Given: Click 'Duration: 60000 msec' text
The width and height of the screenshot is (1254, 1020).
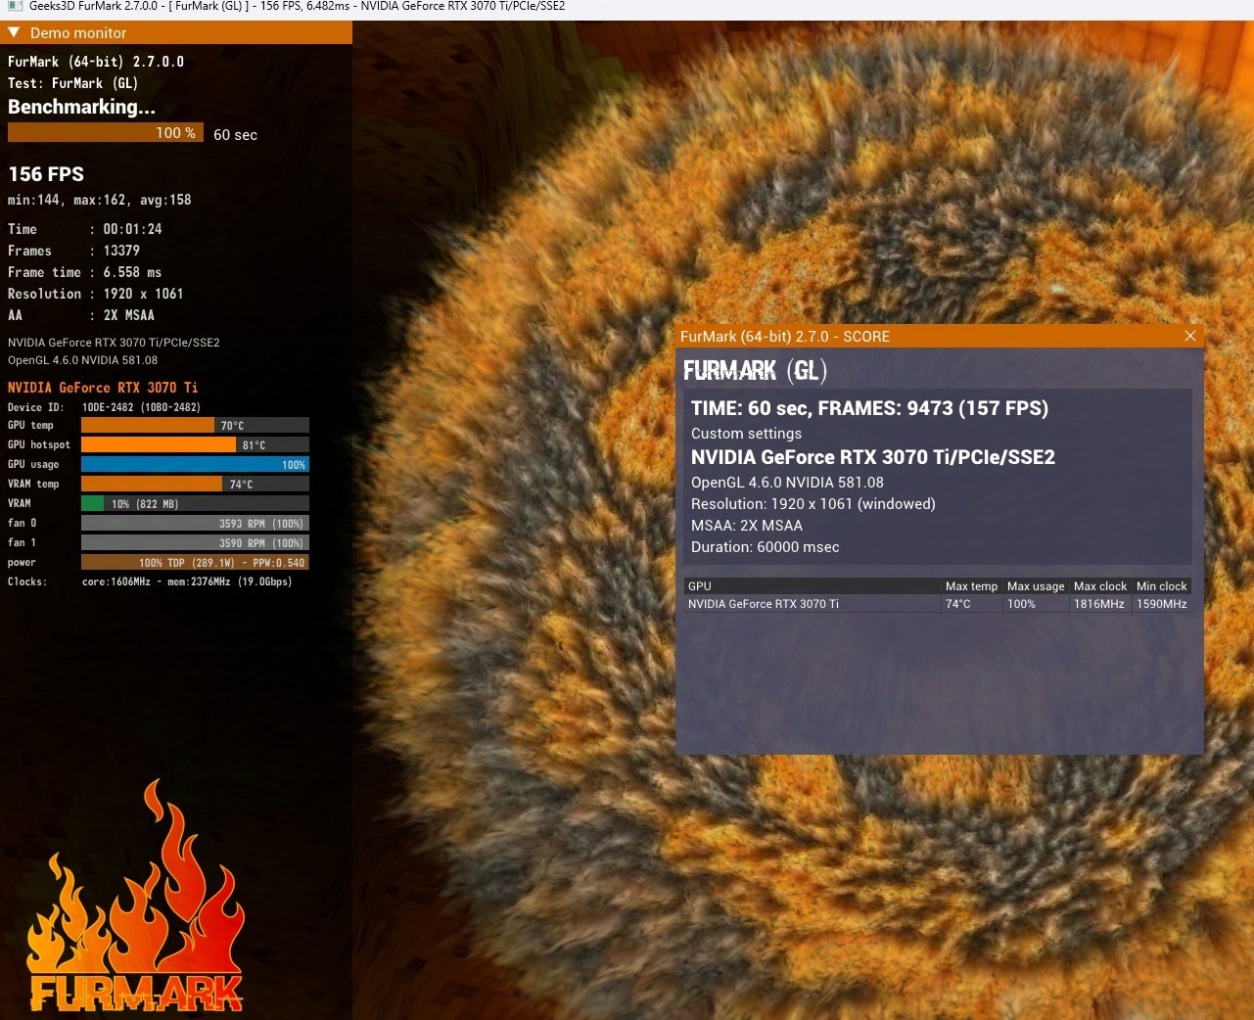Looking at the screenshot, I should 765,547.
